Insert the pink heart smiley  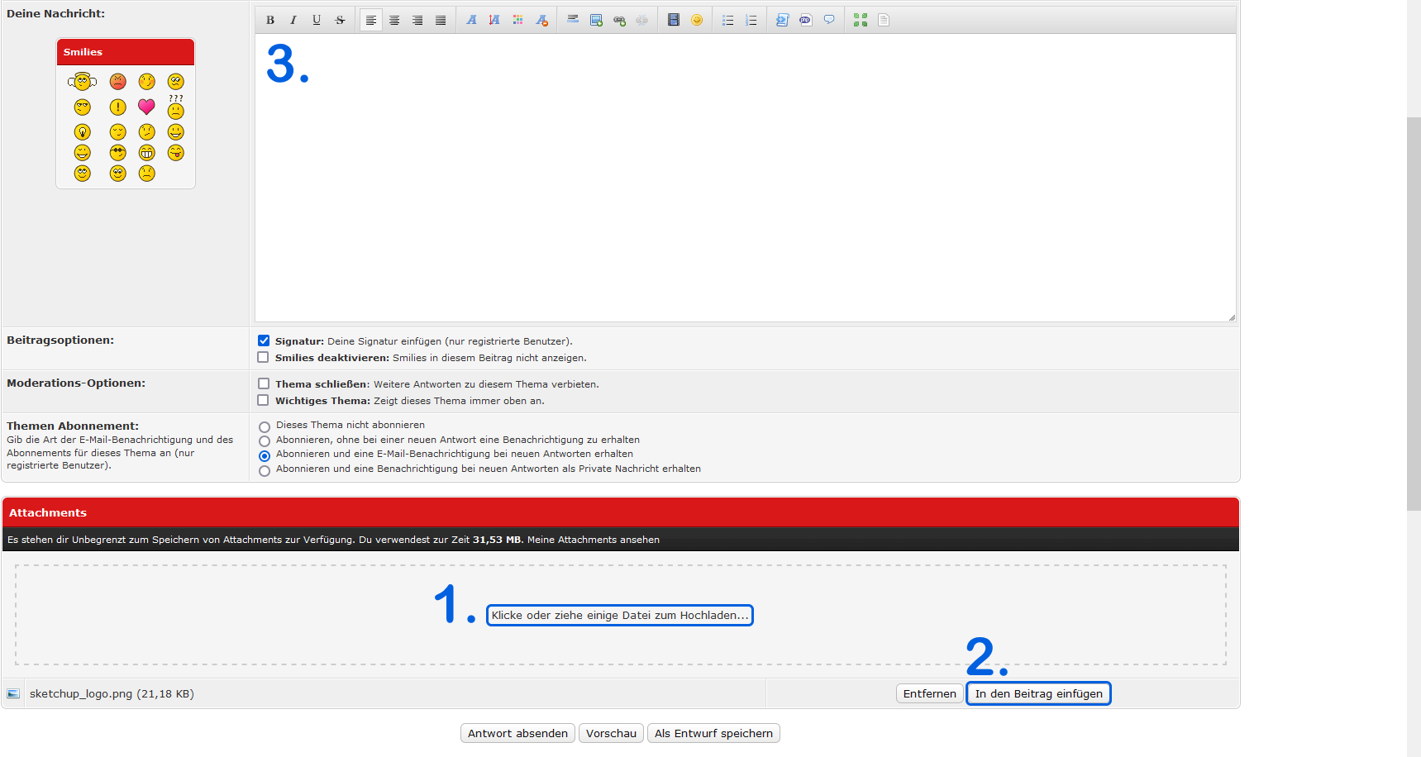coord(146,107)
